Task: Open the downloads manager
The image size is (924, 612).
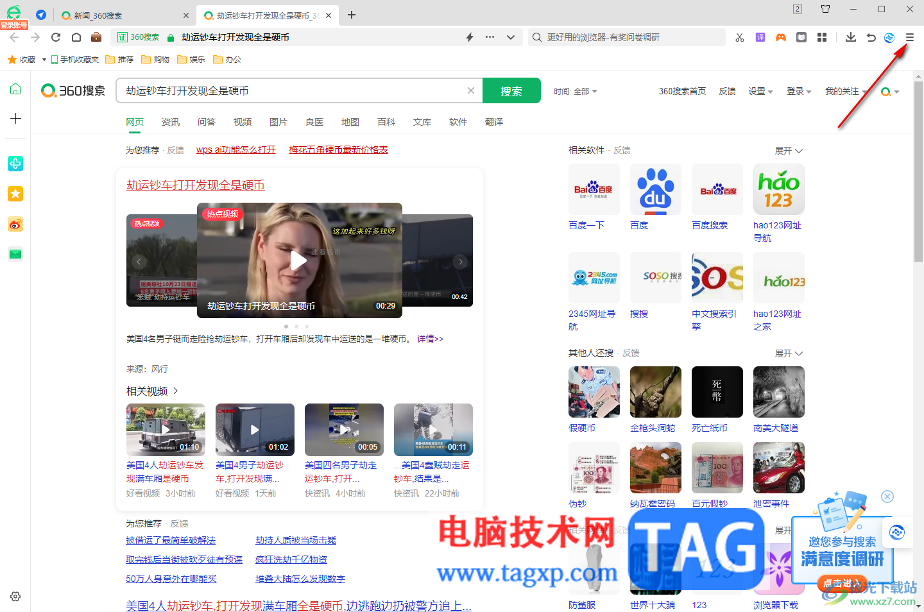Action: (x=851, y=37)
